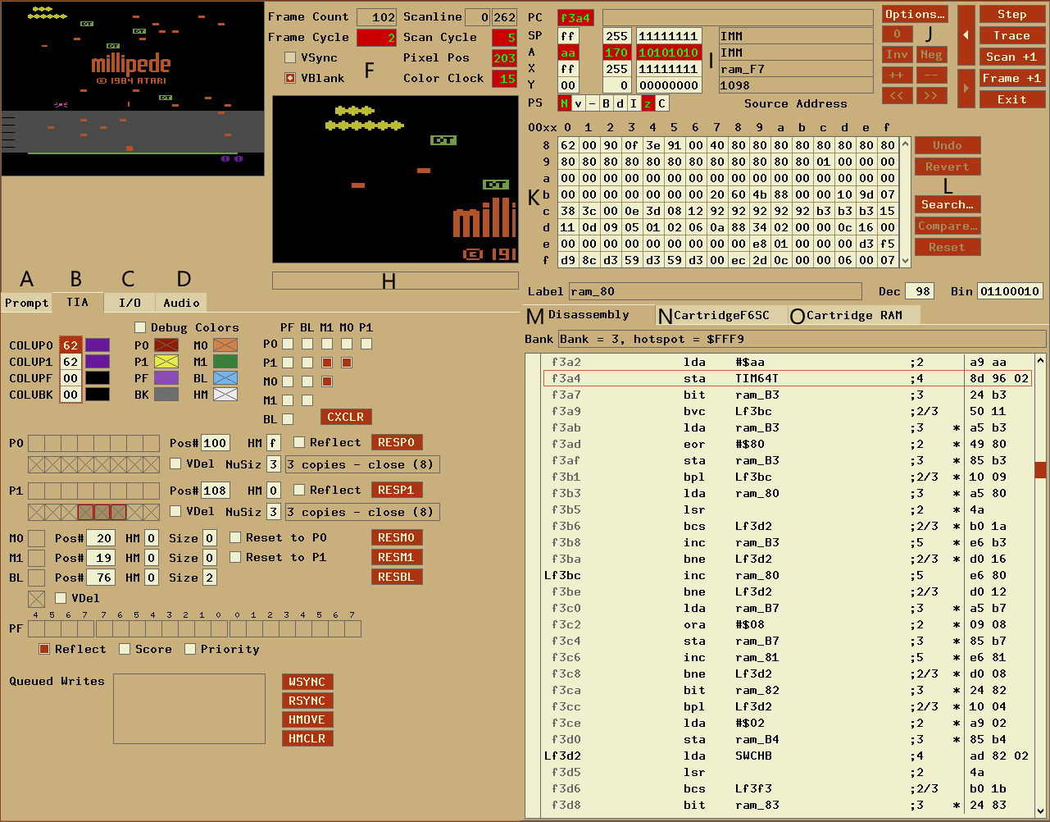Viewport: 1050px width, 822px height.
Task: Click the '0' zero-value button
Action: tap(898, 34)
